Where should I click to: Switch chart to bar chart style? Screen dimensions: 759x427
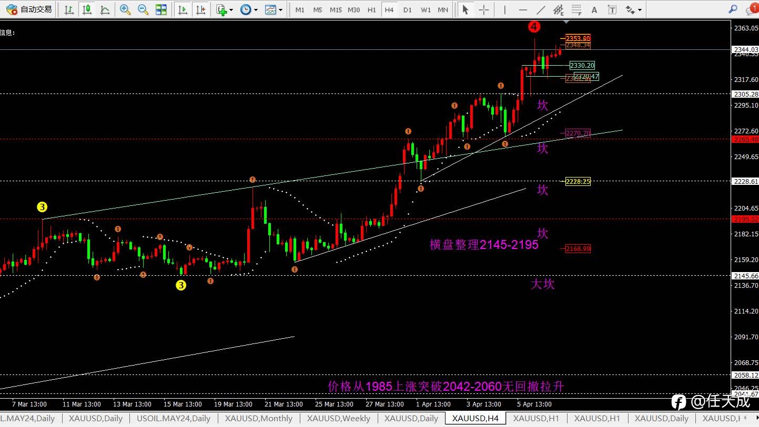click(69, 9)
